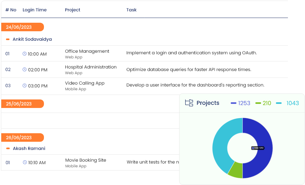Click Web App label under Hospital Administration
The height and width of the screenshot is (185, 305).
click(x=74, y=73)
